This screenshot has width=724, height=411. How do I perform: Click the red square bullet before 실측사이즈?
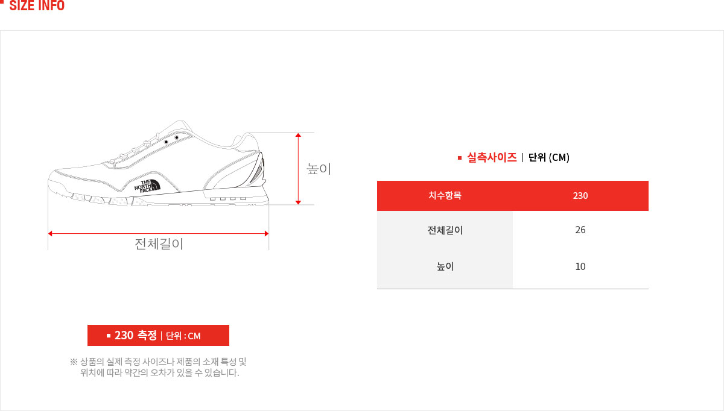pos(460,158)
